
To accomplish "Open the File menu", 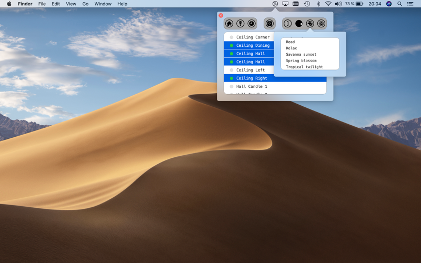I will [42, 4].
